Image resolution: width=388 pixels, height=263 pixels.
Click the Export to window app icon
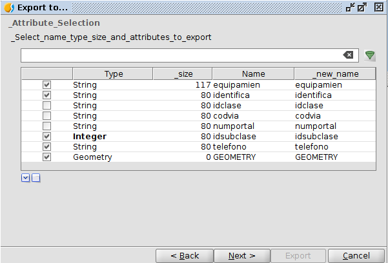9,7
